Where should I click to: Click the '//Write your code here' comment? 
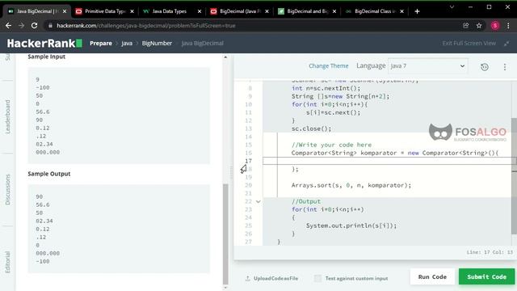331,145
